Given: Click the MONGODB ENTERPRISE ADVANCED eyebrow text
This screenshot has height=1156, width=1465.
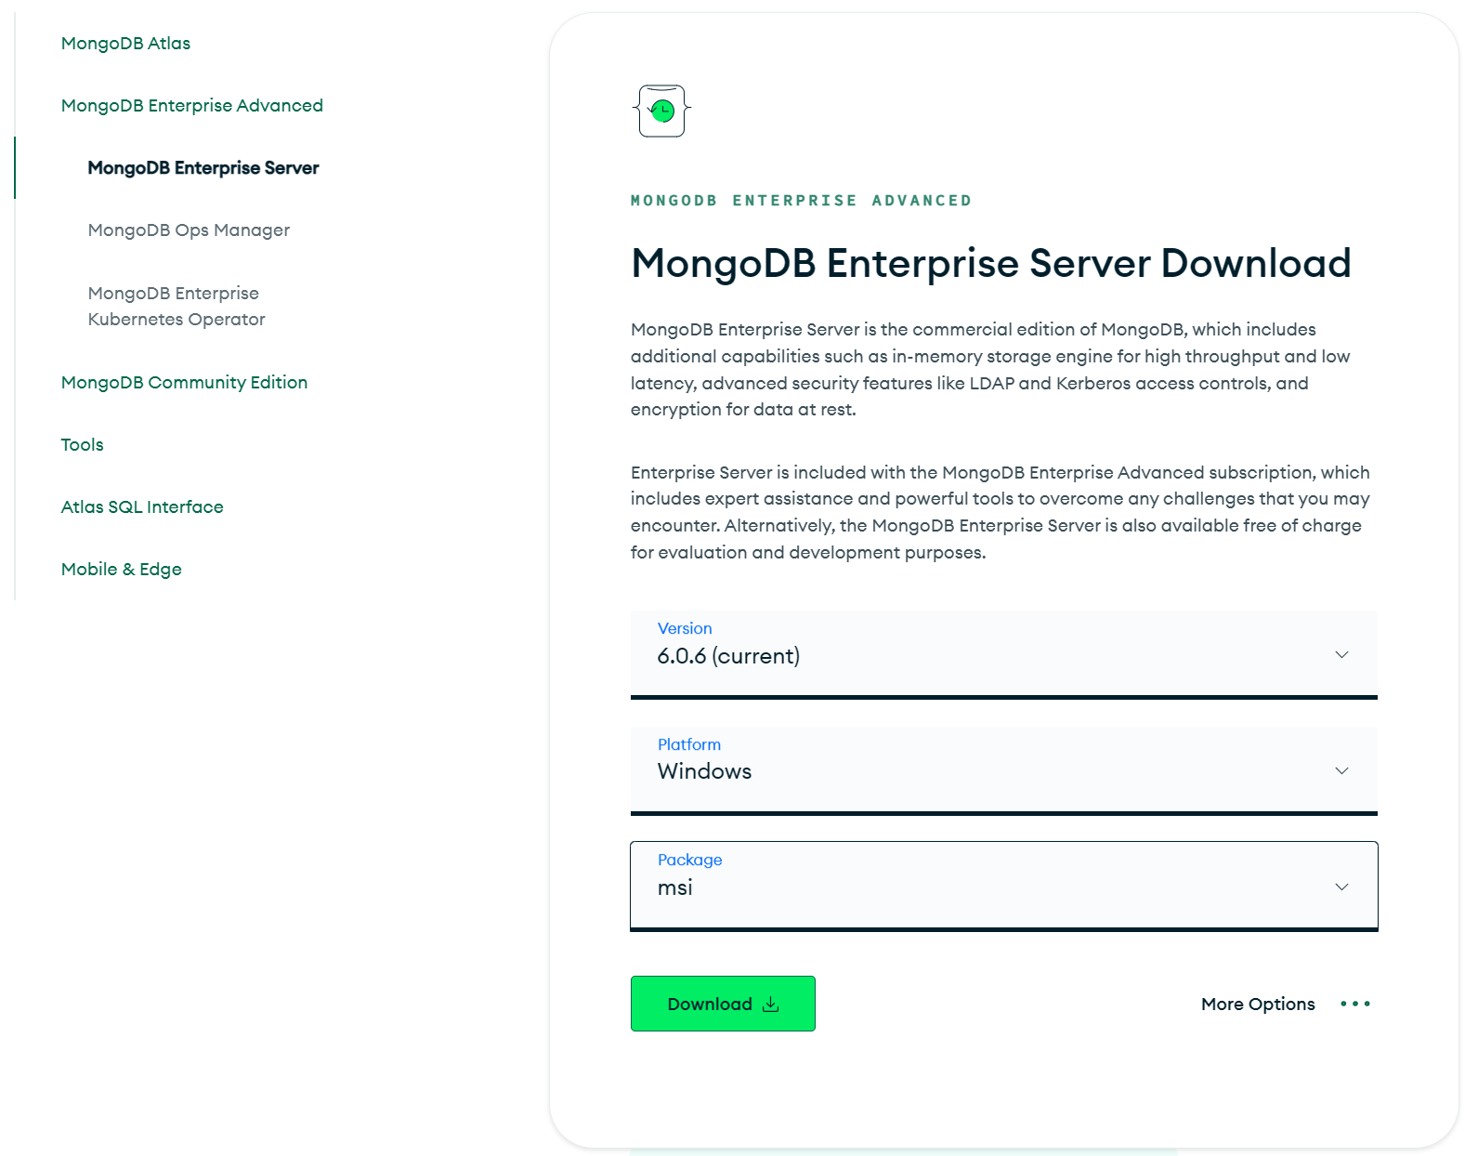Looking at the screenshot, I should pyautogui.click(x=801, y=201).
